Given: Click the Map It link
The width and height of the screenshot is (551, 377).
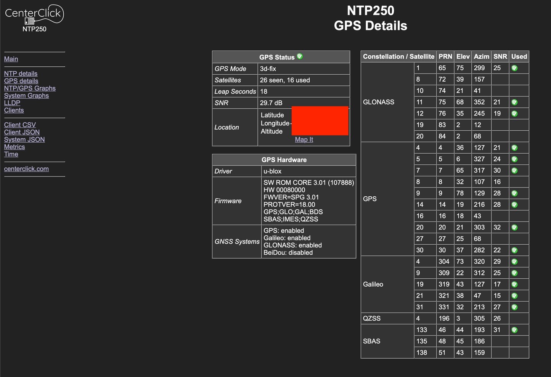Looking at the screenshot, I should point(304,140).
